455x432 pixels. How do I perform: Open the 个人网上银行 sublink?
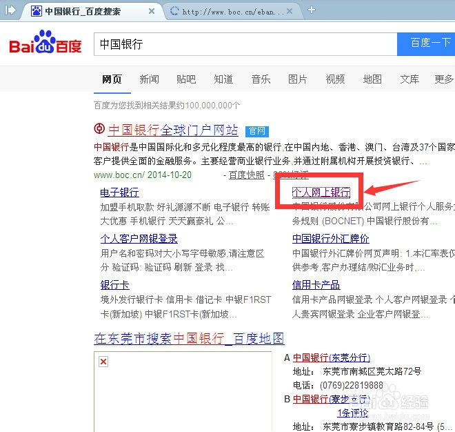tap(321, 193)
